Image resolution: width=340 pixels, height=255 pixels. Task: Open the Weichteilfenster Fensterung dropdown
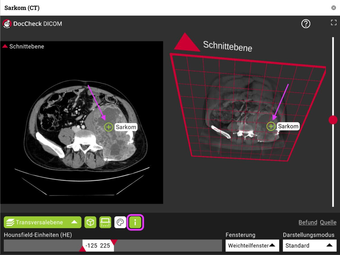[x=252, y=245]
